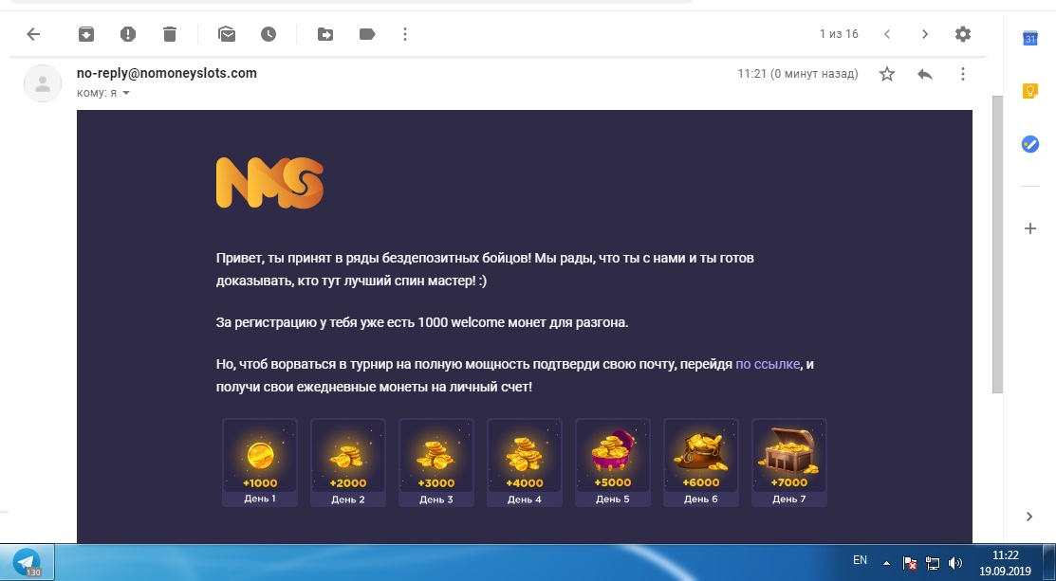
Task: Open Gmail settings gear
Action: 963,33
